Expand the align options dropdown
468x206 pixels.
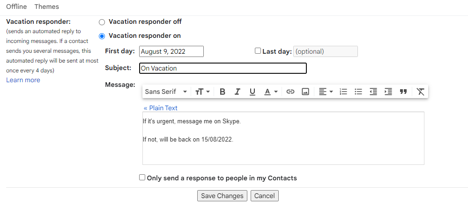coord(326,92)
